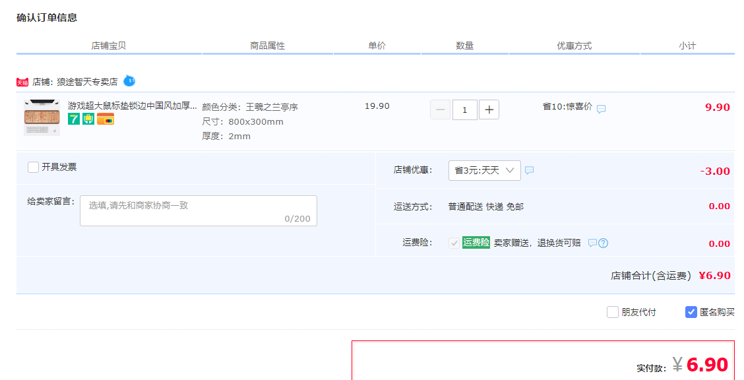Tick the 开具发票 checkbox

(x=33, y=167)
